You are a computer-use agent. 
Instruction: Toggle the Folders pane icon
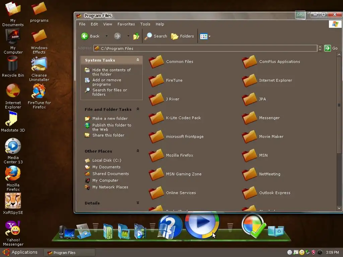click(x=175, y=36)
